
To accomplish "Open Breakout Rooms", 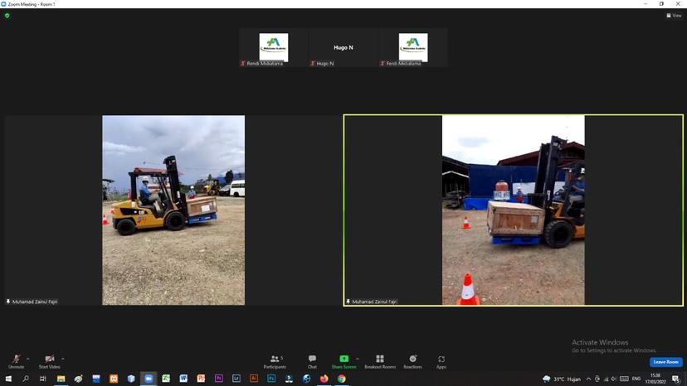I will tap(380, 361).
